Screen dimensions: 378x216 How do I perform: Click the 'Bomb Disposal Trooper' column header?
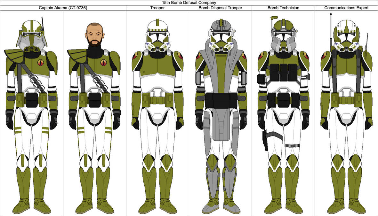[x=220, y=8]
